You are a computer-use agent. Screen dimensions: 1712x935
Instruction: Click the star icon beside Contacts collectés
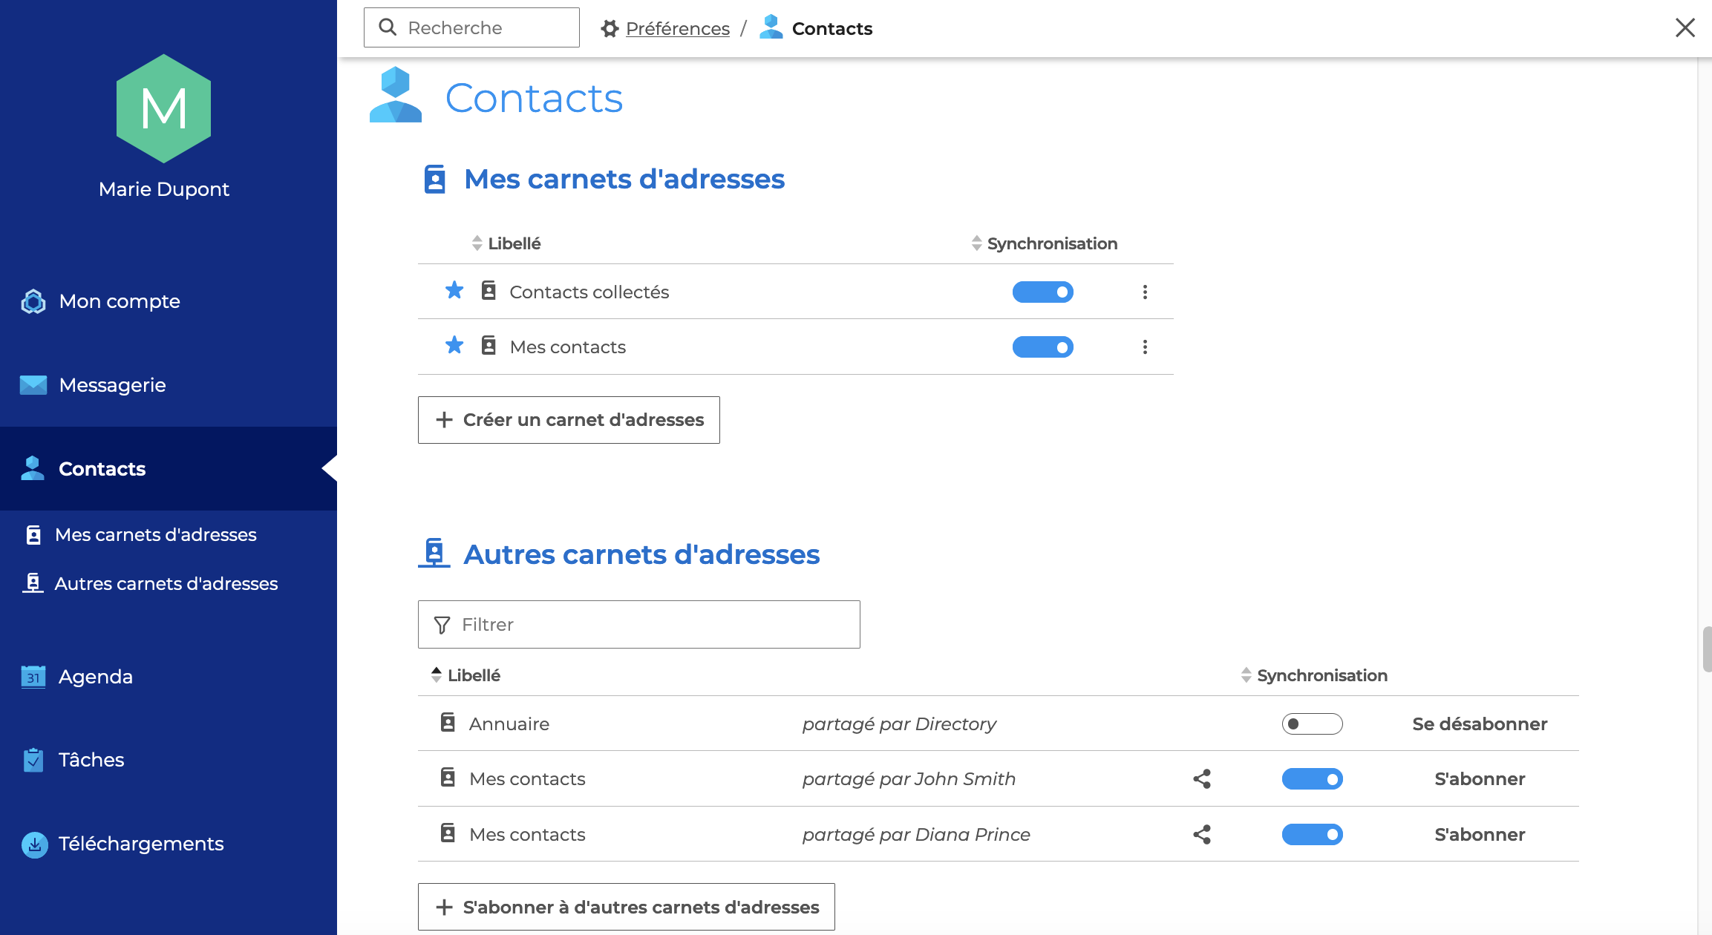click(x=454, y=291)
